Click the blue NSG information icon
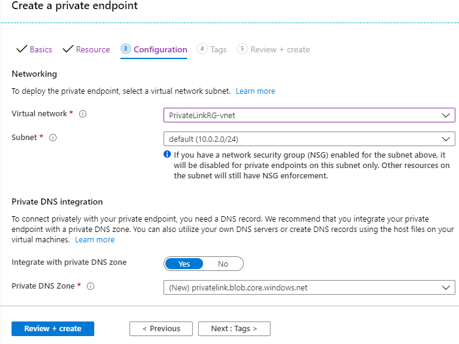 click(x=167, y=154)
